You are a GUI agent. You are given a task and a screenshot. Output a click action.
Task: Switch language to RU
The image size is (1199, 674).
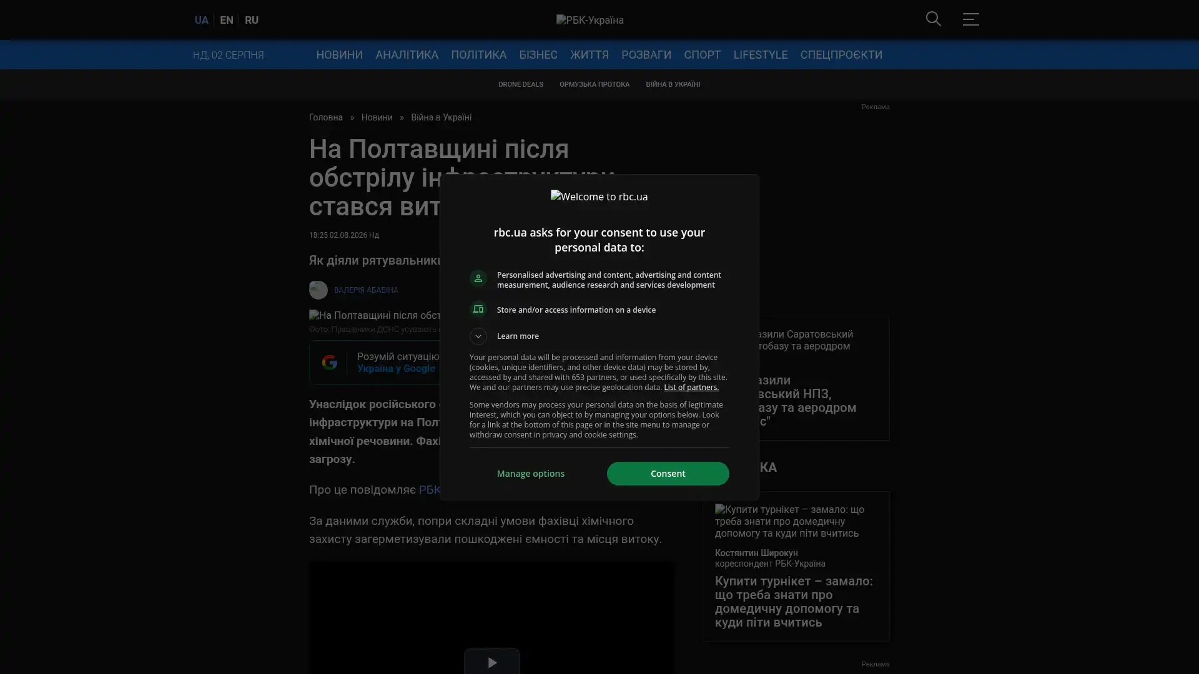coord(252,20)
